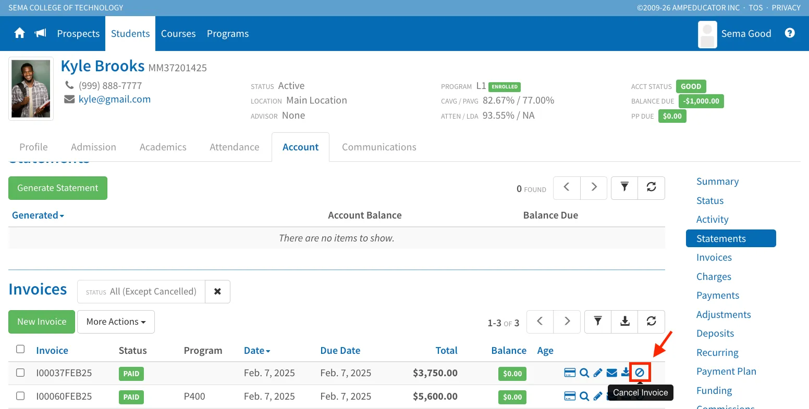The height and width of the screenshot is (409, 809).
Task: View invoice I00060FEB25 with magnifier icon
Action: 584,396
